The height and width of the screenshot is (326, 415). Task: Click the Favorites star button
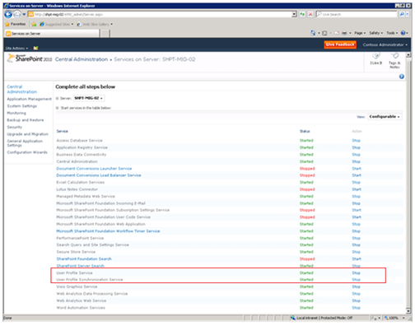pos(16,24)
